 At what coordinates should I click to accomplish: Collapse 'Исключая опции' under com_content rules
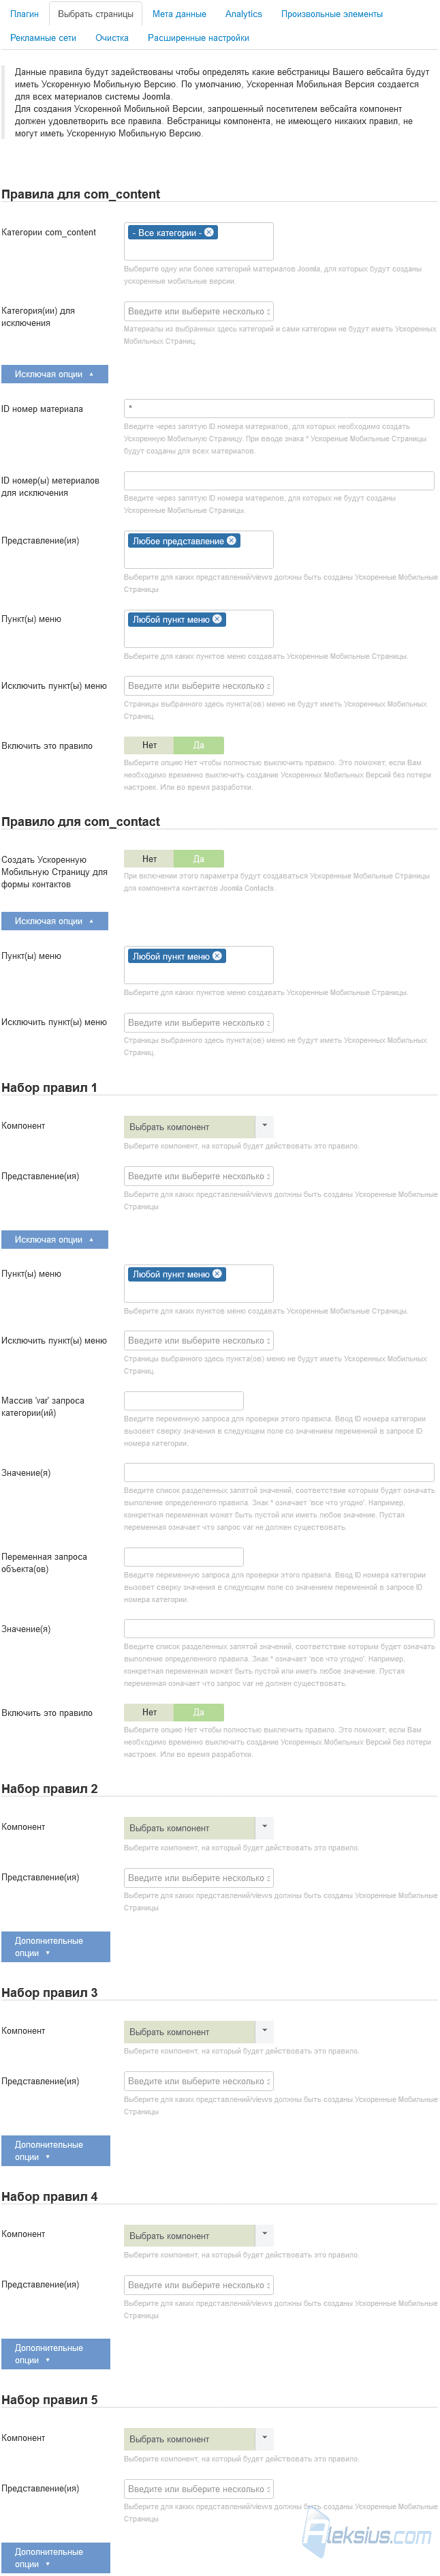pyautogui.click(x=54, y=374)
